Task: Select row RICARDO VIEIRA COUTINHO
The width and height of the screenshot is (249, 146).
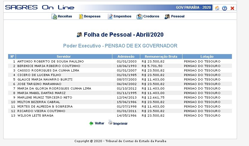Action: click(120, 111)
